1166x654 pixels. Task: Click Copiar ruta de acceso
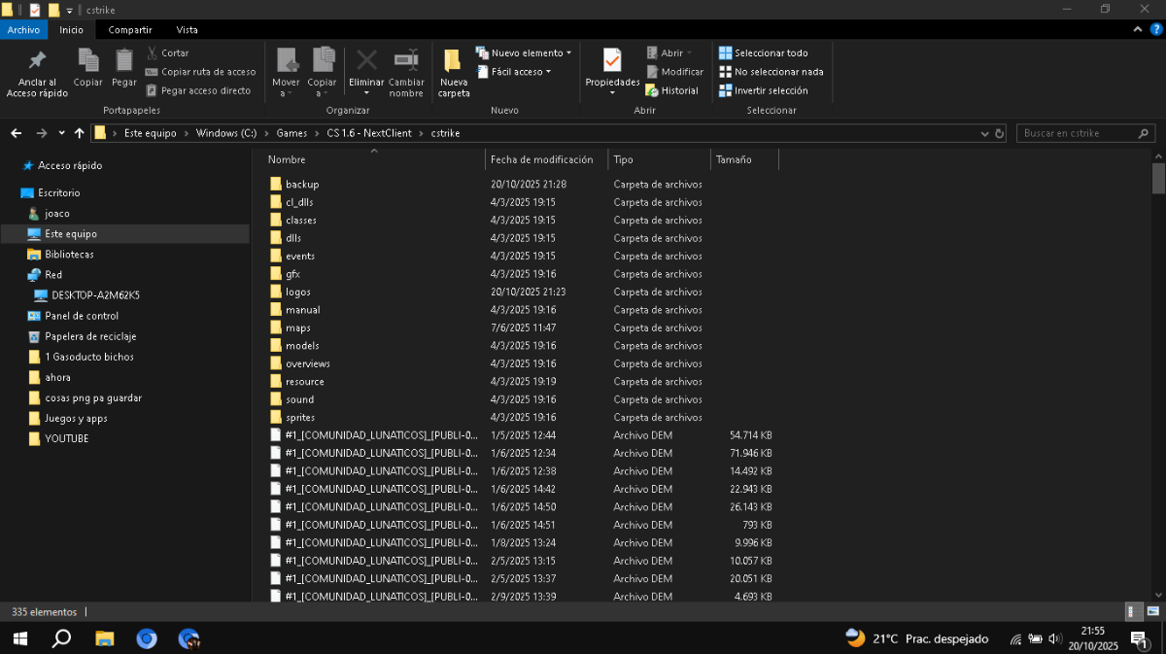coord(200,72)
